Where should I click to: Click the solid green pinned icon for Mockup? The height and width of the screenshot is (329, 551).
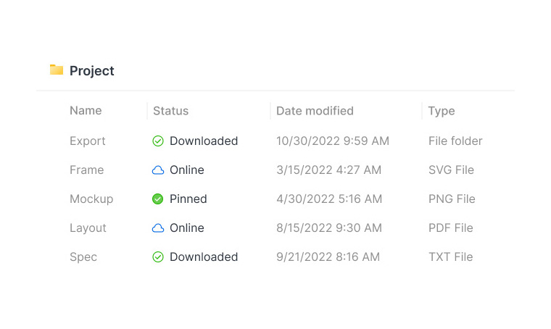click(158, 199)
